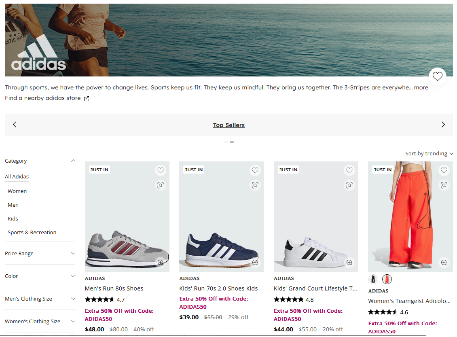The height and width of the screenshot is (337, 457).
Task: Click the $48.00 price for Run 80s Shoes
Action: pyautogui.click(x=94, y=329)
